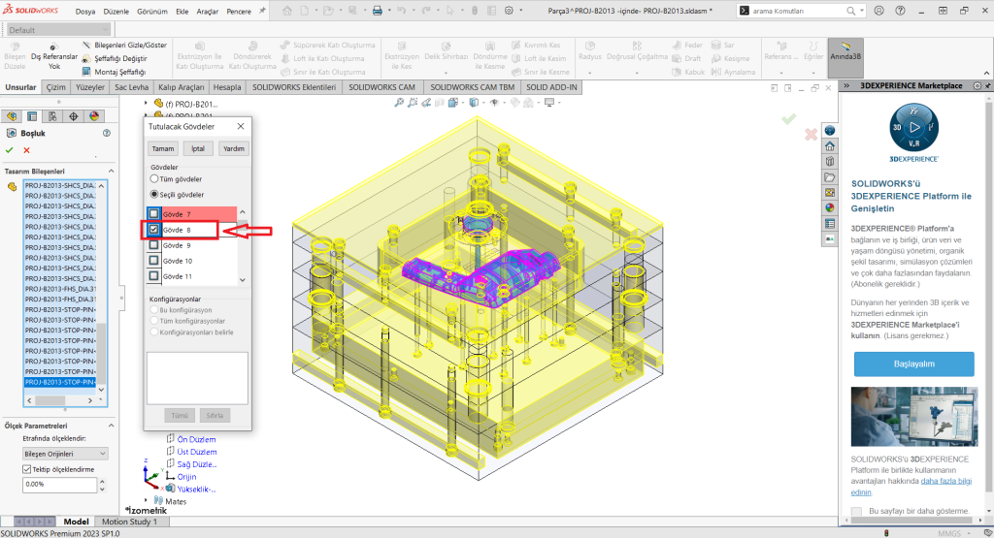Open the DisplayManager color ball tab
This screenshot has height=538, width=994.
94,115
